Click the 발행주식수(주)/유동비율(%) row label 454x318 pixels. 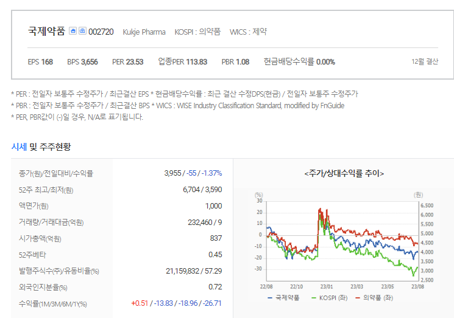[x=59, y=271]
